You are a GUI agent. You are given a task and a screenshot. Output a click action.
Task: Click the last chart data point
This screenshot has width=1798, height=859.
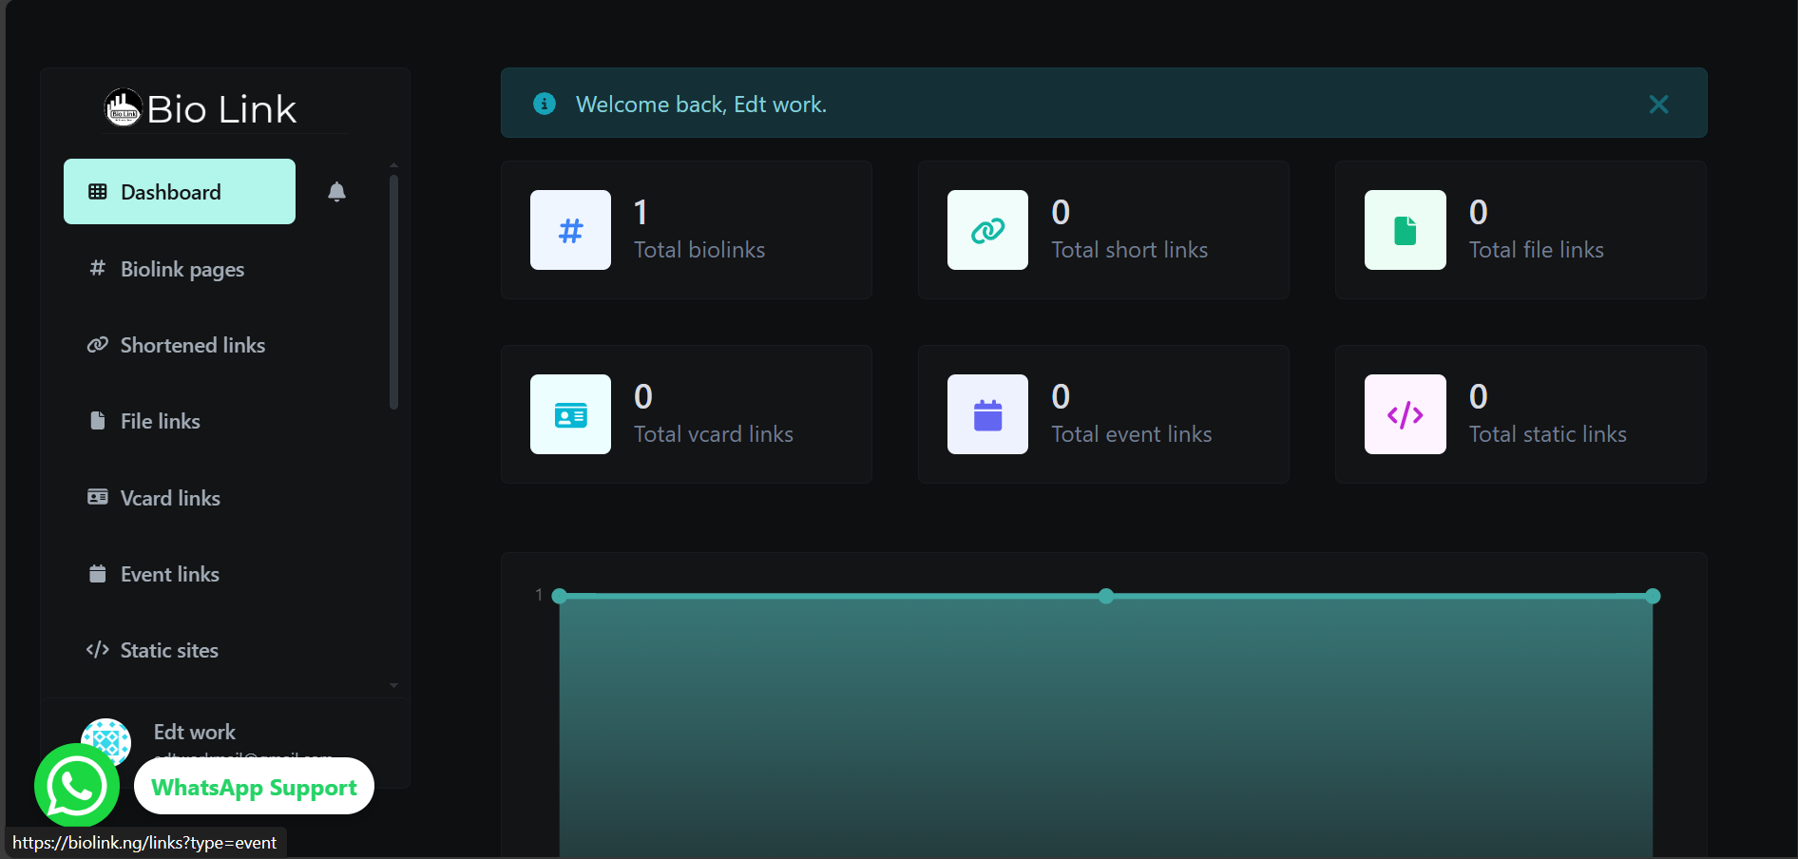click(x=1653, y=596)
